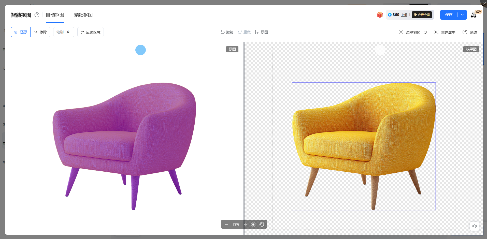Select the 还原 restore brush mode
Screen dimensions: 487x239
[21, 32]
